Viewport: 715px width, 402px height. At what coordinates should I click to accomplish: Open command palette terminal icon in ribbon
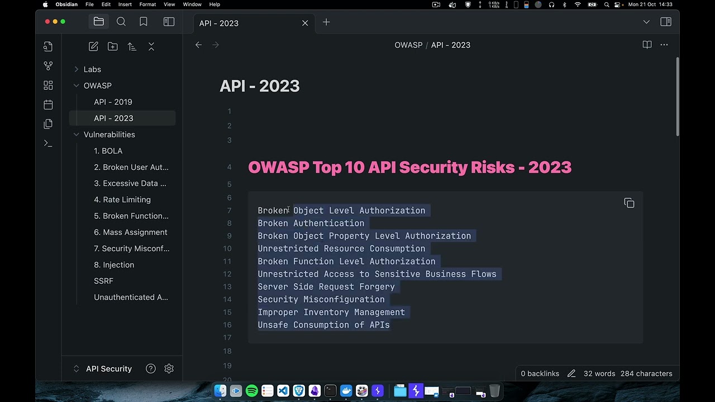coord(48,143)
